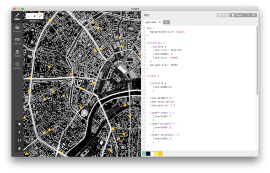Expand the Export dropdown arrow

pos(248,15)
